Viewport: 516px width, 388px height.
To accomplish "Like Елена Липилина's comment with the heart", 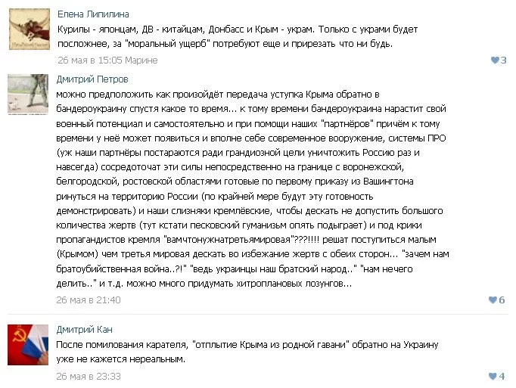I will (x=495, y=61).
